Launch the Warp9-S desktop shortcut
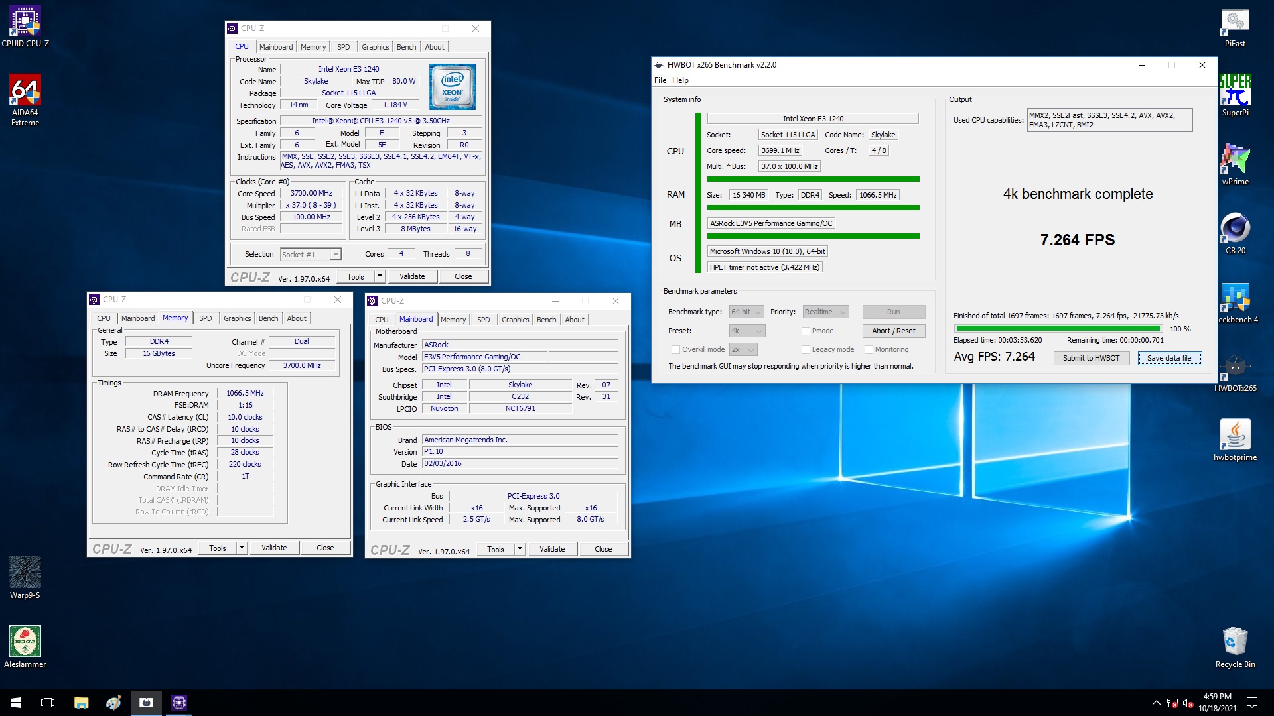 click(25, 578)
